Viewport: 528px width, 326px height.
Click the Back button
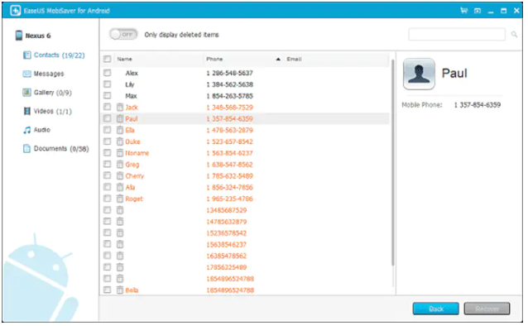436,309
